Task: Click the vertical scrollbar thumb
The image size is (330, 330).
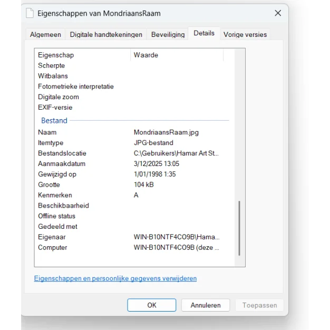Action: coord(239,227)
